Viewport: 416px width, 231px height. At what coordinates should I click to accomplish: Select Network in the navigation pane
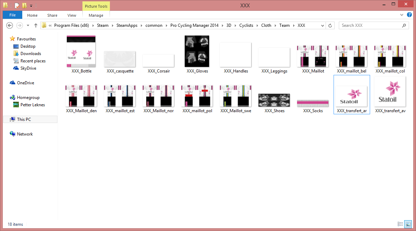(x=25, y=134)
